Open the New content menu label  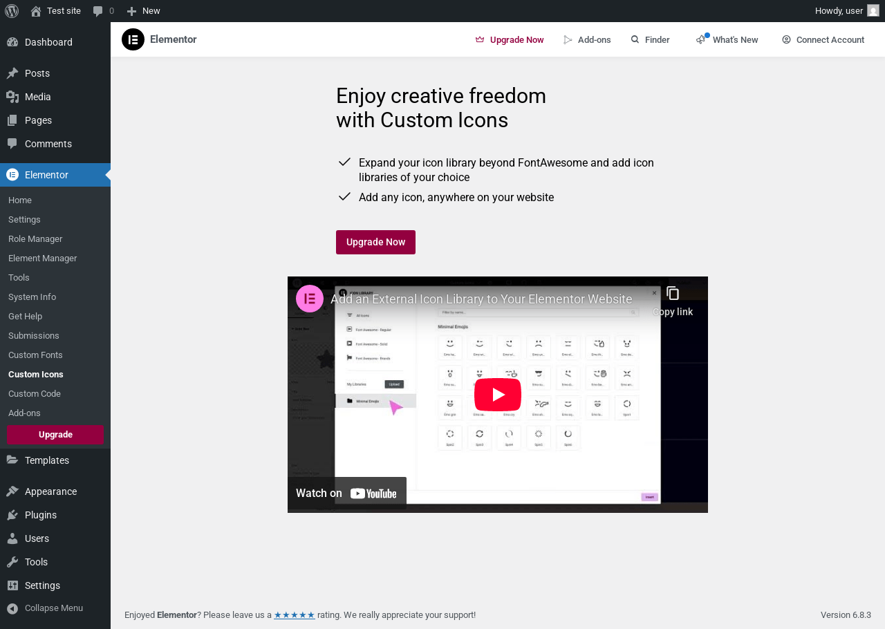(151, 11)
